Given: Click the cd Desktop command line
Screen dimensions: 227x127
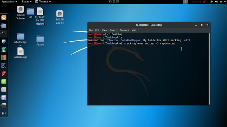Looking at the screenshot, I should point(115,34).
